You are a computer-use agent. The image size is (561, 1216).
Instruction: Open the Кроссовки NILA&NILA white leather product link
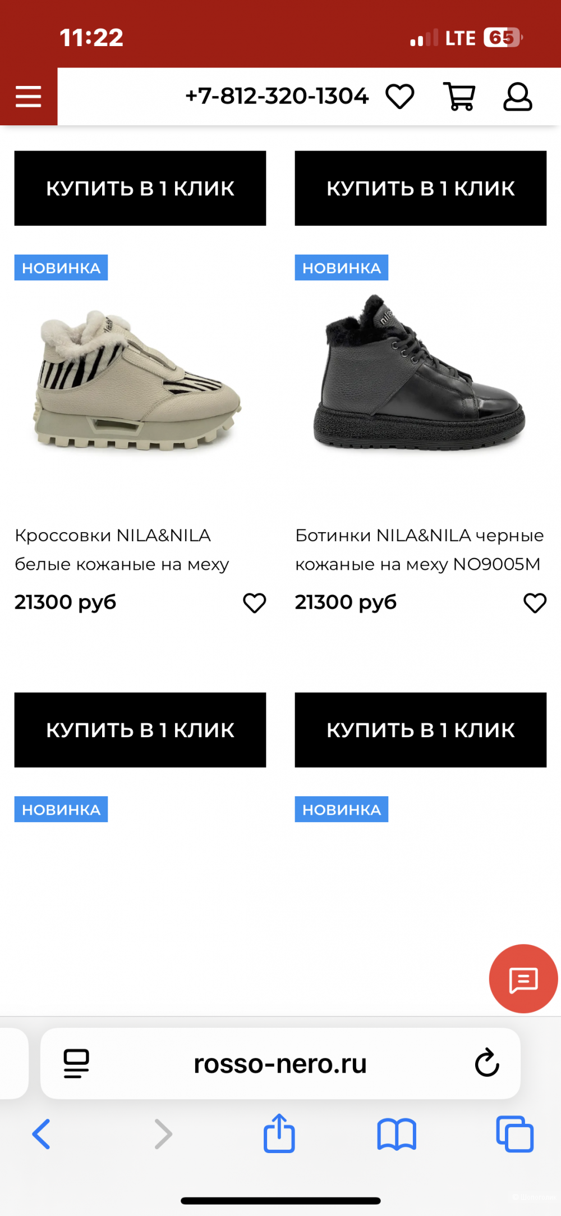point(122,549)
